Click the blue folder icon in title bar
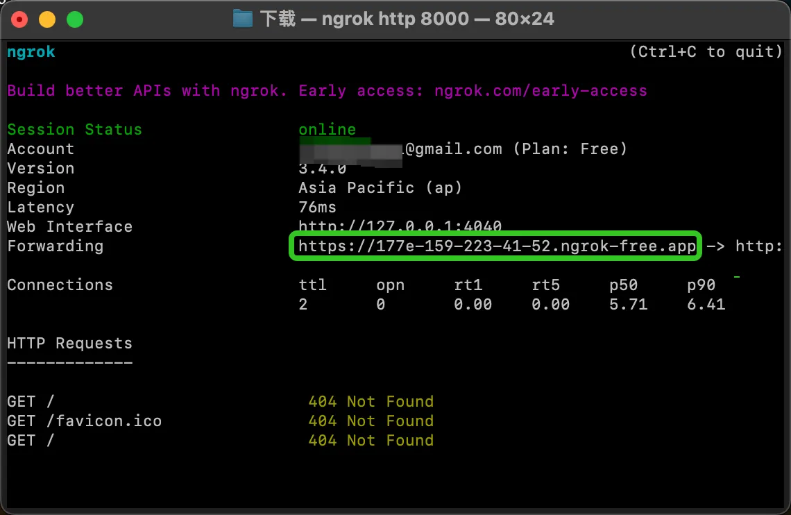 click(243, 19)
